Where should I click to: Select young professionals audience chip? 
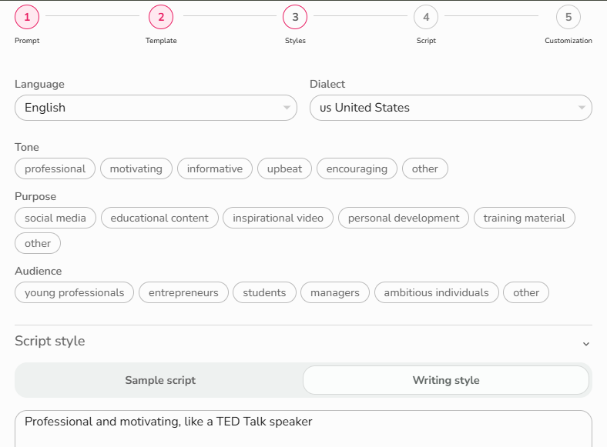coord(74,292)
